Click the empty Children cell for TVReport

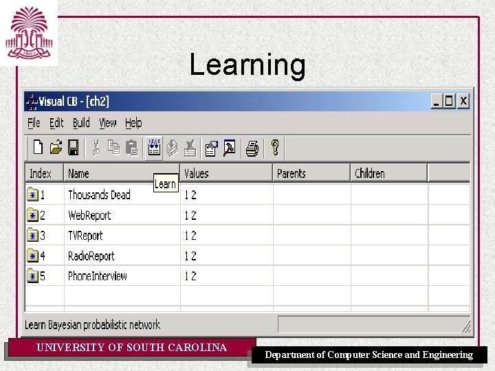coord(390,235)
